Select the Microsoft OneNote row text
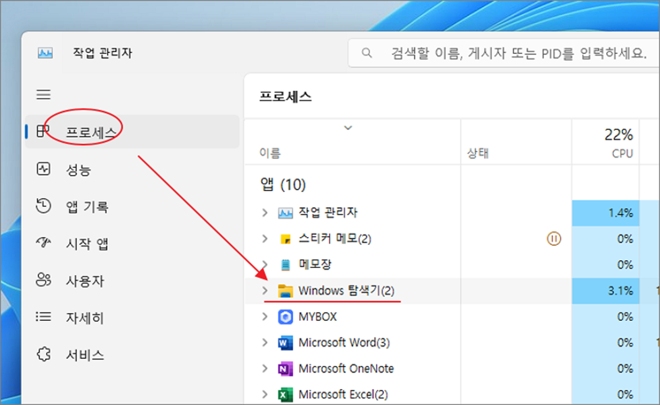Viewport: 660px width, 405px height. 346,369
